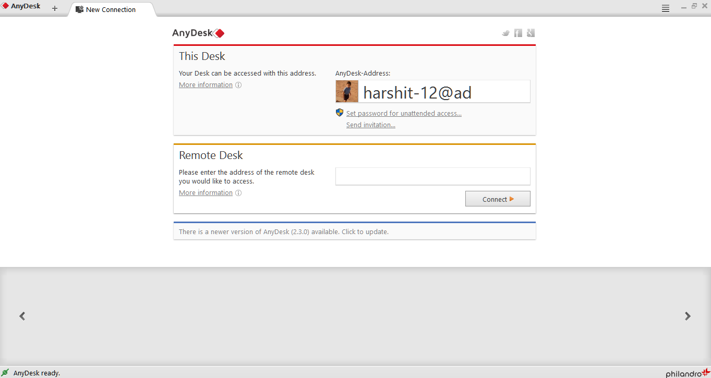The height and width of the screenshot is (378, 711).
Task: Click the info icon beside Remote Desk's More information
Action: coord(238,193)
